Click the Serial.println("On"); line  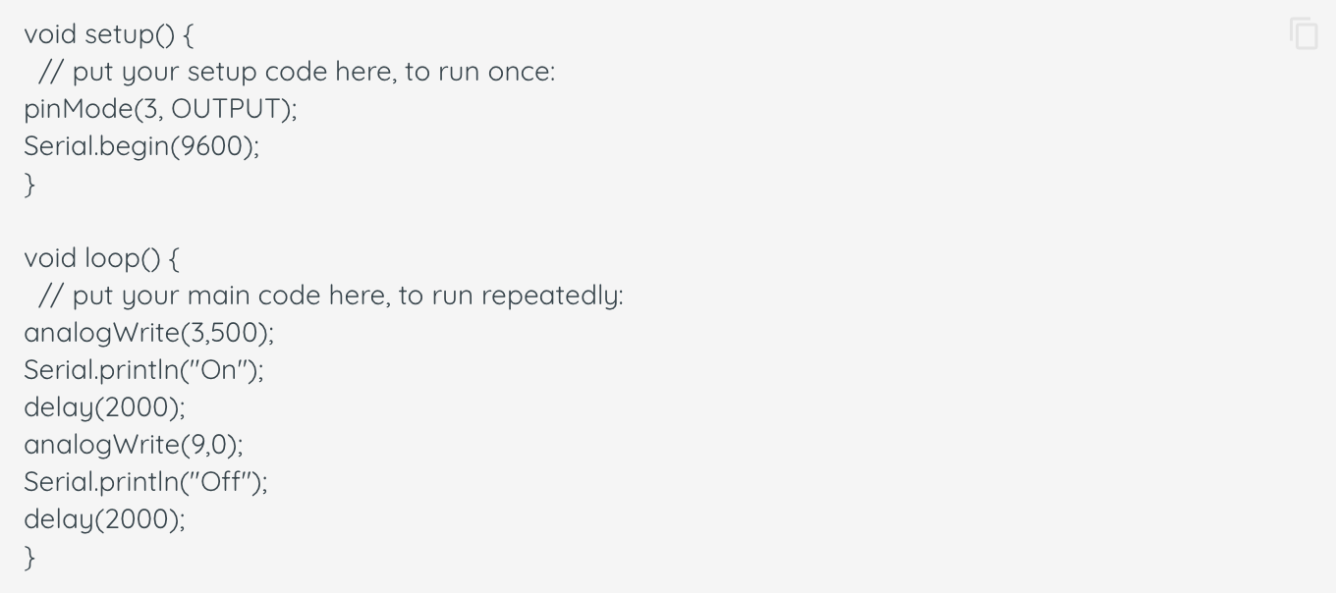click(144, 370)
